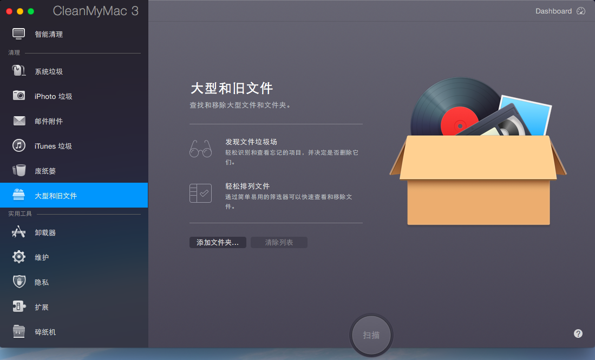Close the CleanMyMac window
595x360 pixels.
[9, 11]
